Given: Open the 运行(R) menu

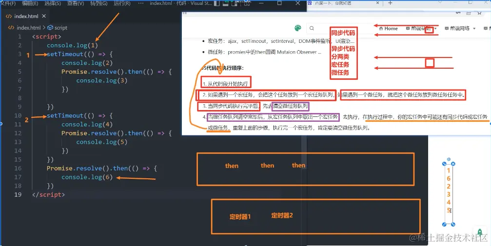Looking at the screenshot, I should click(x=122, y=3).
